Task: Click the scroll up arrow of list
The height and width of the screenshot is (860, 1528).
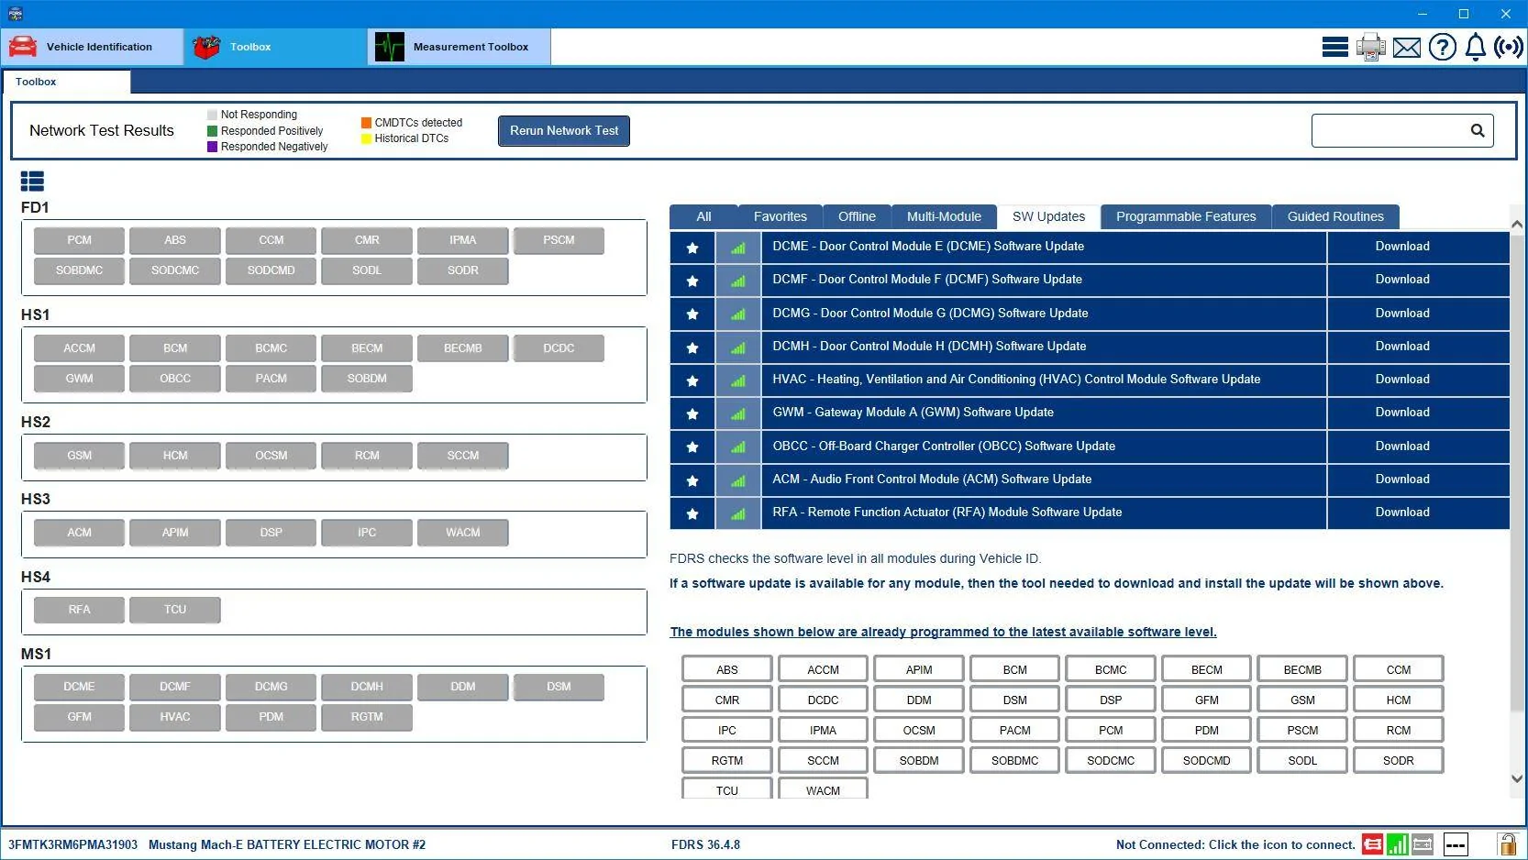Action: (1517, 224)
